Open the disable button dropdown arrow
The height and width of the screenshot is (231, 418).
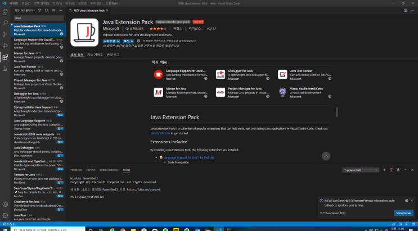pos(118,41)
